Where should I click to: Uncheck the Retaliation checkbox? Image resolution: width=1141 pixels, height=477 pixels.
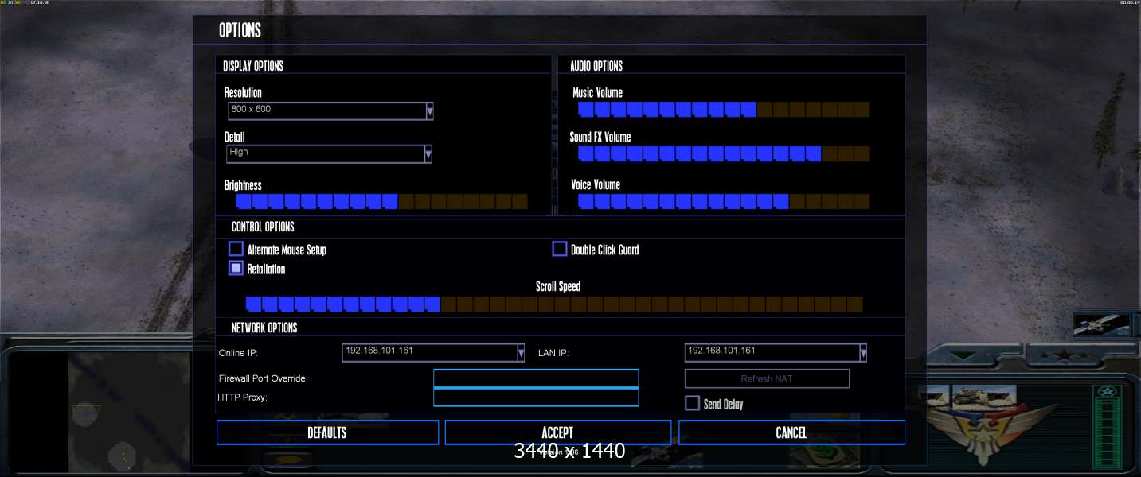coord(236,268)
